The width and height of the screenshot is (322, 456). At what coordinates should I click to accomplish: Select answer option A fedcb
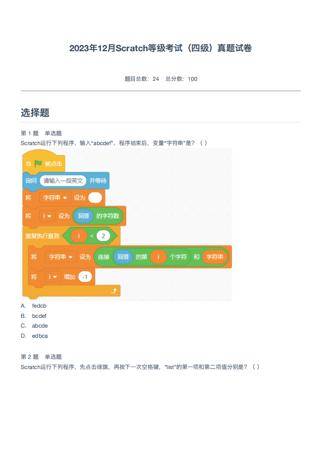(x=34, y=306)
